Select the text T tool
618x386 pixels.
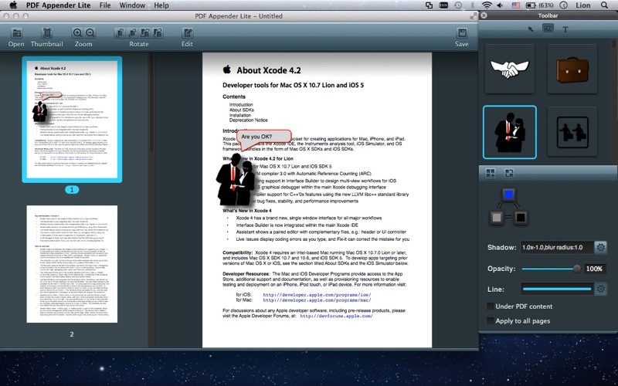[x=565, y=29]
